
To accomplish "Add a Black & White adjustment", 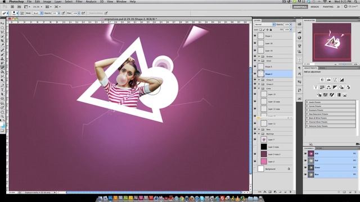I will tap(335, 88).
